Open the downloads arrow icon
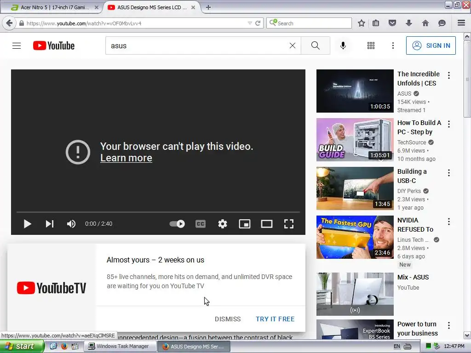This screenshot has height=353, width=471. point(408,23)
